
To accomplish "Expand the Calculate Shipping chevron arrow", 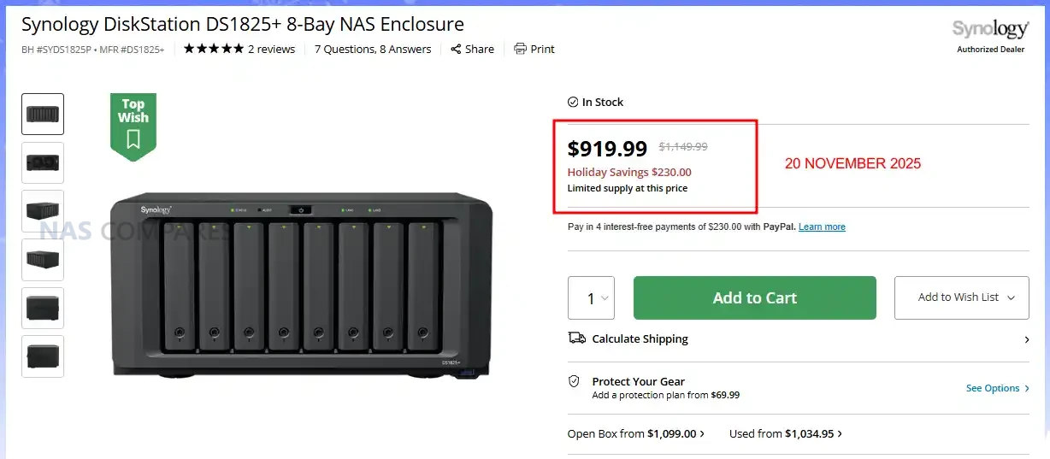I will [x=1027, y=339].
